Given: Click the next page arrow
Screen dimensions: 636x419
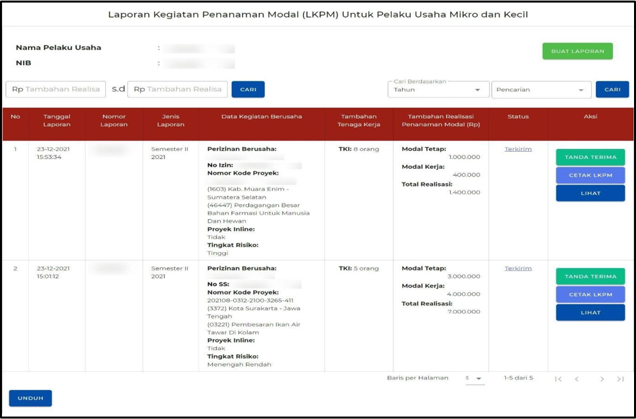Looking at the screenshot, I should click(x=602, y=379).
